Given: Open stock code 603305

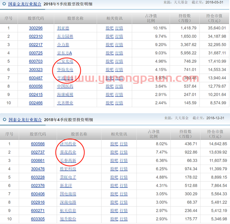Looking at the screenshot, I should point(38,219).
